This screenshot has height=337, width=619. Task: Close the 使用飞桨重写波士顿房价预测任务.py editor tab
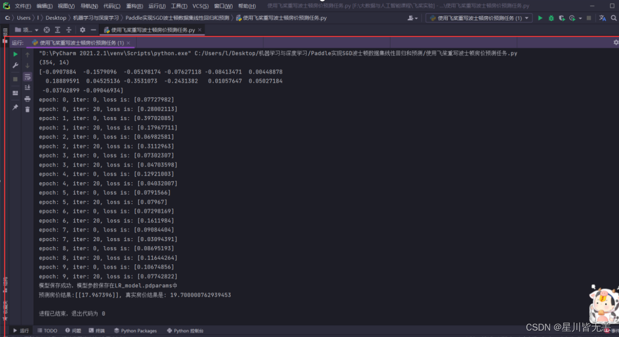[x=200, y=30]
